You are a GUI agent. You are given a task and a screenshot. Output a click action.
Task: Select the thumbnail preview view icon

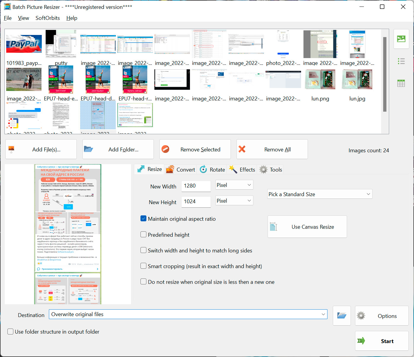click(401, 39)
